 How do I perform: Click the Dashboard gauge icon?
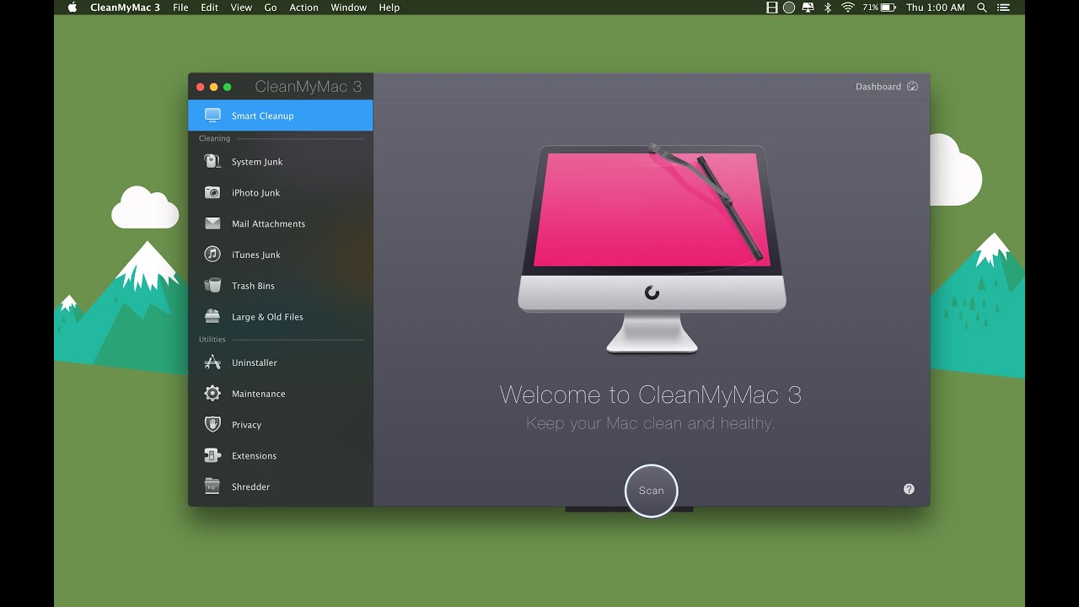912,87
